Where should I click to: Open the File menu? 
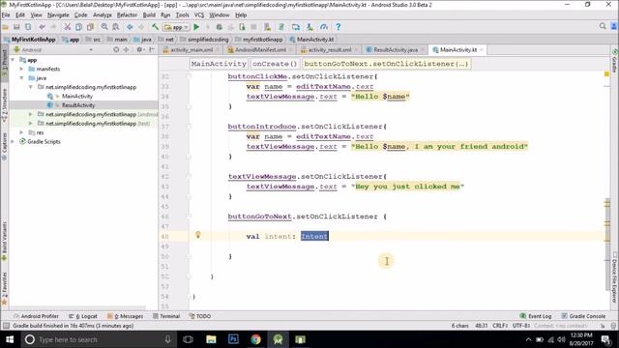[6, 15]
